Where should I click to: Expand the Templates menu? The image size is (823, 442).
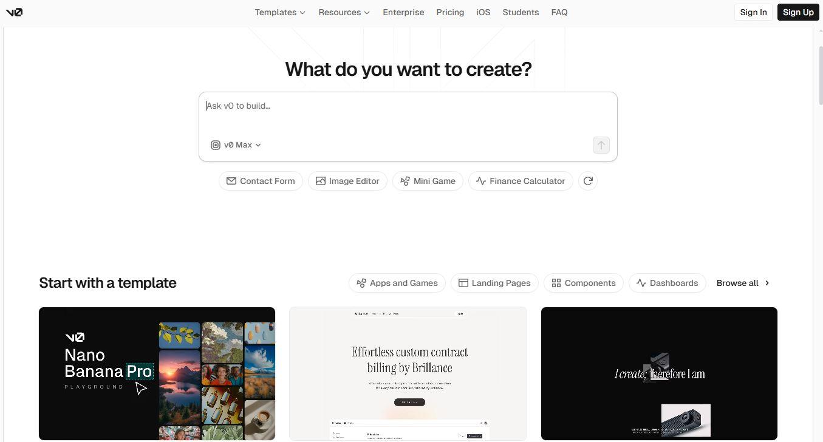point(280,12)
